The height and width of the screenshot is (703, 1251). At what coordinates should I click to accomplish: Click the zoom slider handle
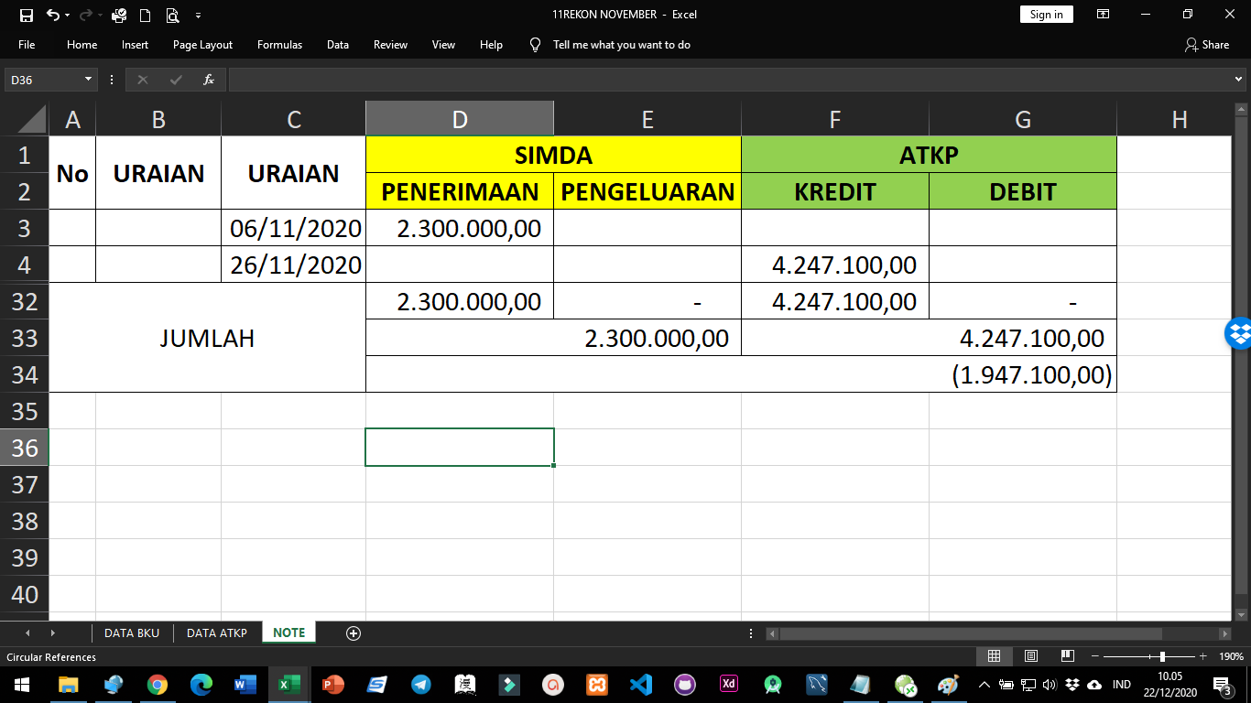[x=1162, y=656]
